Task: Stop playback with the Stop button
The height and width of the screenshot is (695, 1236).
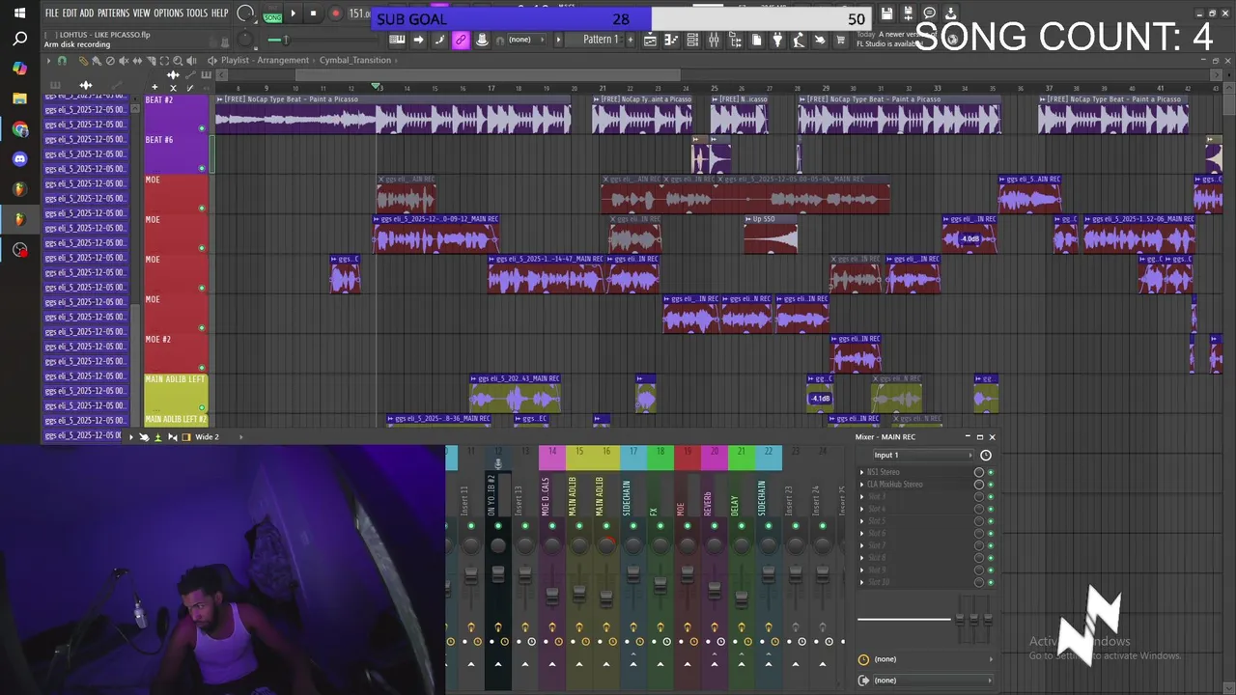Action: [313, 14]
